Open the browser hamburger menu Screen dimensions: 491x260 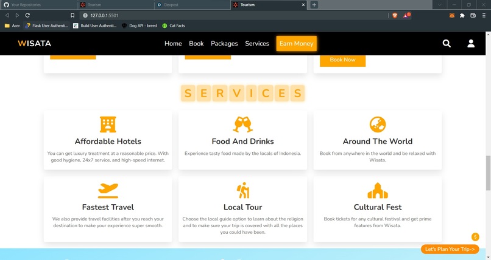pyautogui.click(x=484, y=15)
